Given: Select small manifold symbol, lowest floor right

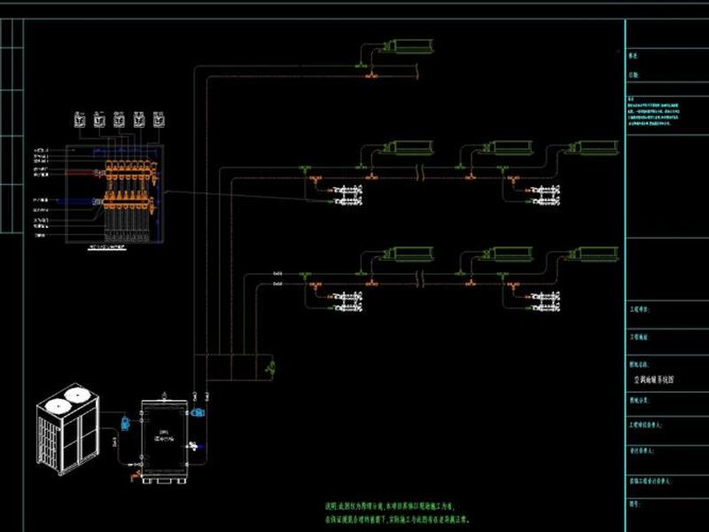Looking at the screenshot, I should click(546, 301).
